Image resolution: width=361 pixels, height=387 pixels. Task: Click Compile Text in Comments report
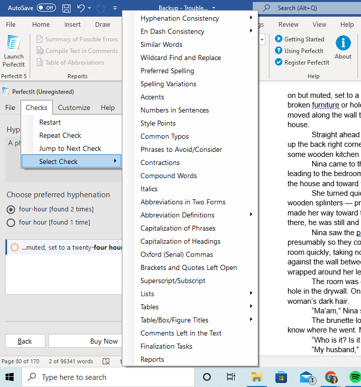[x=78, y=50]
